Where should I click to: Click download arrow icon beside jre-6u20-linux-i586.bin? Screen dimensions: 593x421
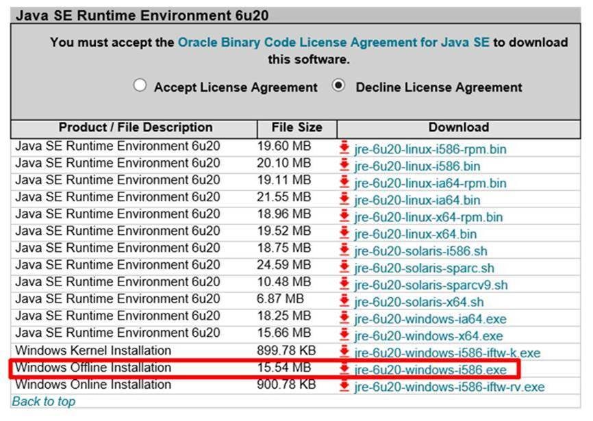pos(344,165)
